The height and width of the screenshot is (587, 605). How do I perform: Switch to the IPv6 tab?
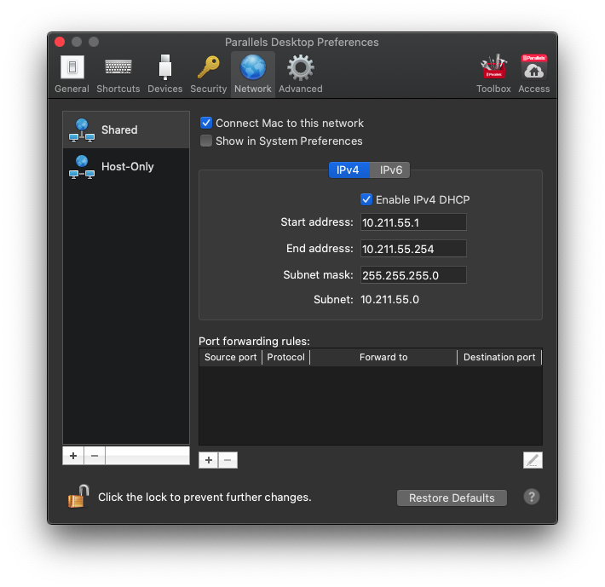click(x=390, y=170)
